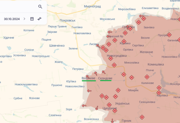Click the Галицинівка label

147,102
